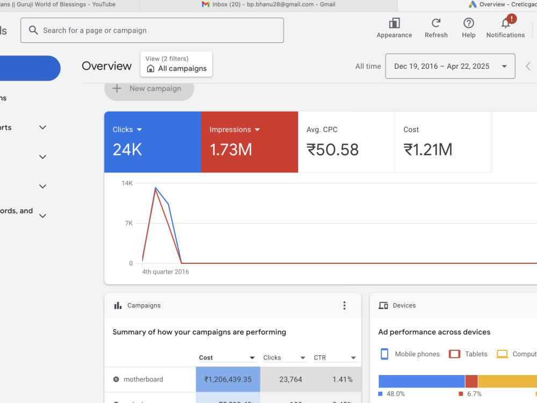
Task: Click the Tablets legend icon
Action: click(x=454, y=354)
